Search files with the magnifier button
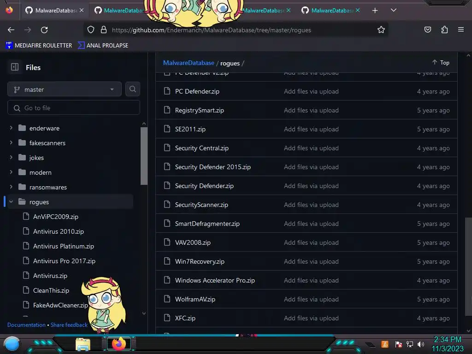 coord(133,89)
